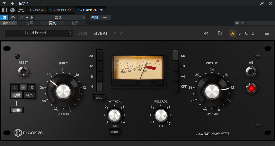This screenshot has width=275, height=146.
Task: Flip the RESET toggle switch
Action: (x=23, y=72)
